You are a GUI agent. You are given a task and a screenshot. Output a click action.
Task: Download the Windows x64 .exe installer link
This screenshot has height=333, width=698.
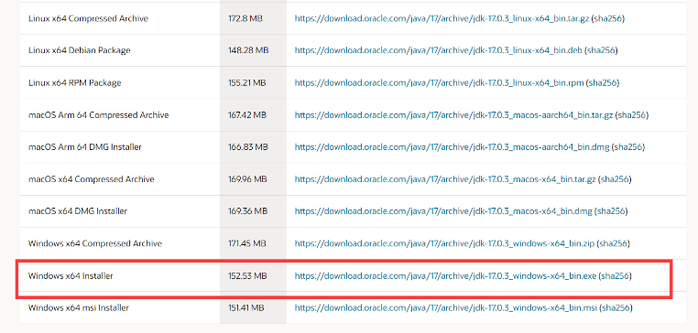[x=445, y=276]
